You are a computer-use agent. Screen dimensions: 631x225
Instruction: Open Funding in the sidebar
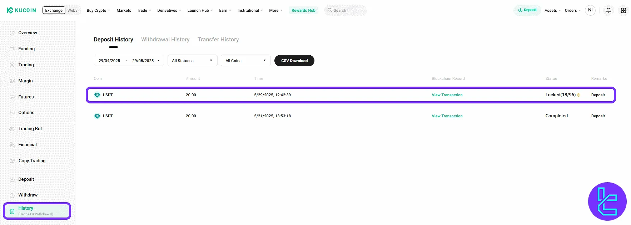[26, 49]
